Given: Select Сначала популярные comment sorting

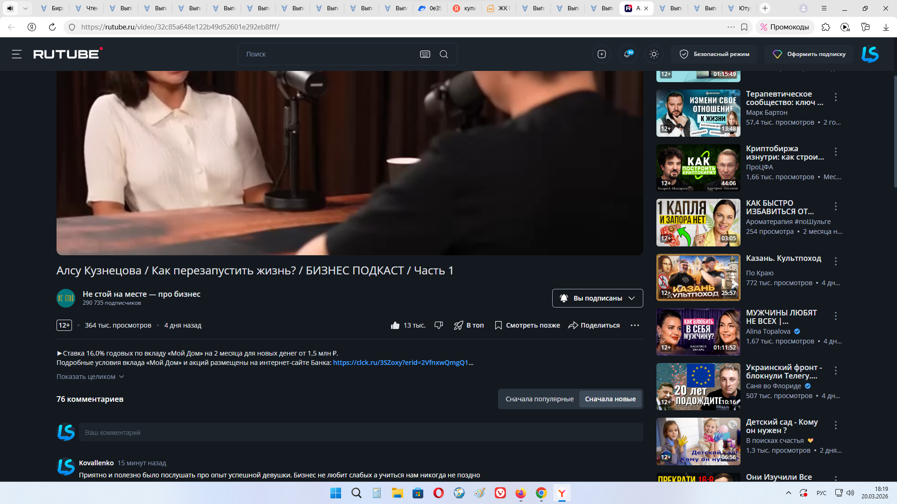Looking at the screenshot, I should click(539, 399).
